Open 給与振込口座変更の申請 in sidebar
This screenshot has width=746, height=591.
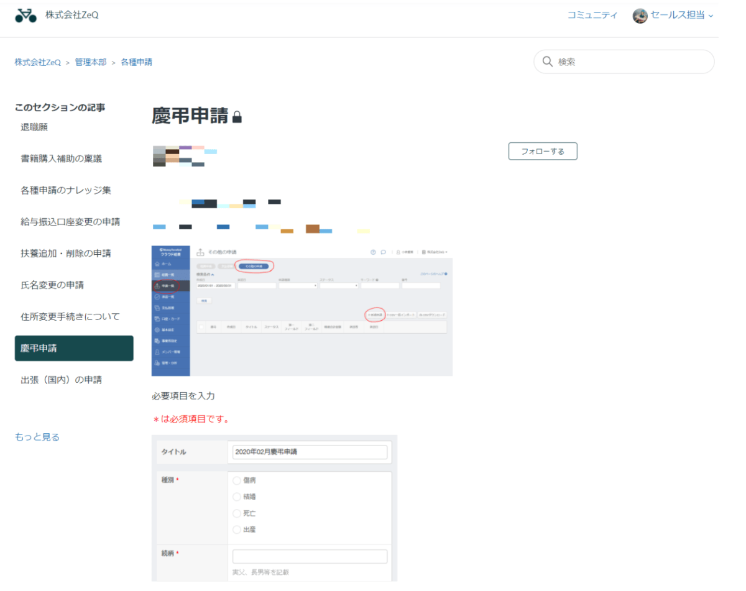[70, 222]
